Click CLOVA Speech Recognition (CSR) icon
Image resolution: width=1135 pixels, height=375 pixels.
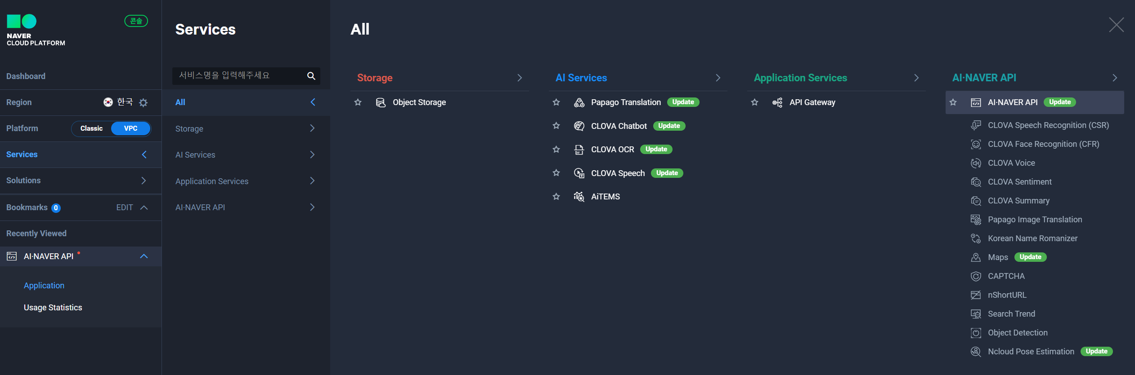pyautogui.click(x=976, y=125)
